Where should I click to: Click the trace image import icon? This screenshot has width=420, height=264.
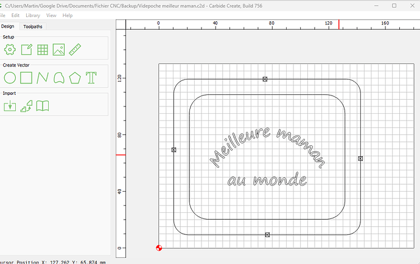[x=26, y=106]
